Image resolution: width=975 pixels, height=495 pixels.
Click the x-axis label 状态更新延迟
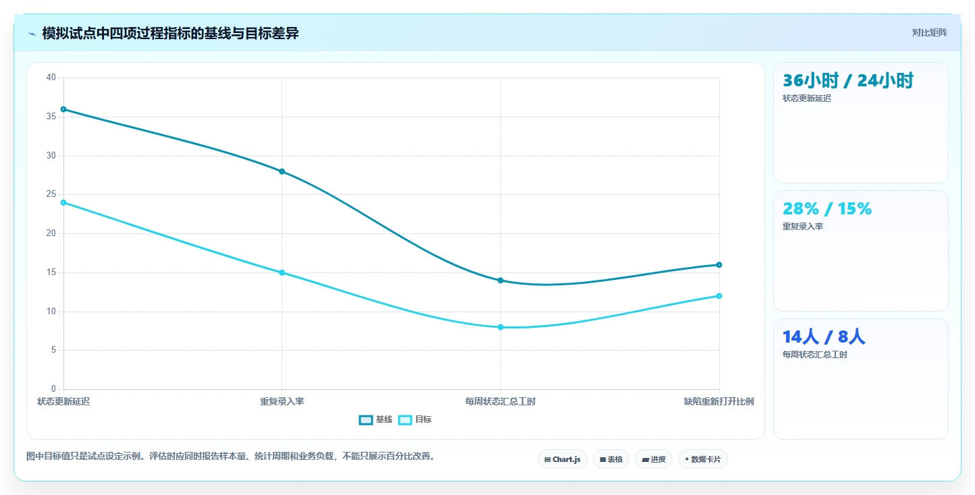tap(63, 401)
